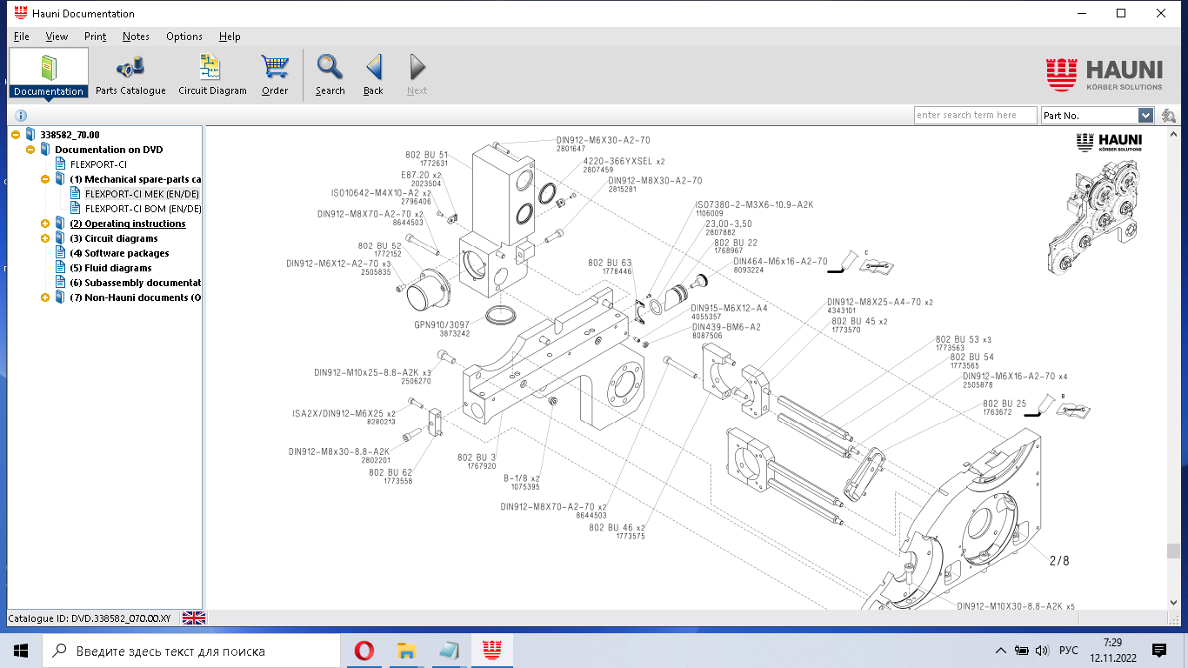Image resolution: width=1188 pixels, height=668 pixels.
Task: Select (5) Fluid diagrams item
Action: (x=111, y=268)
